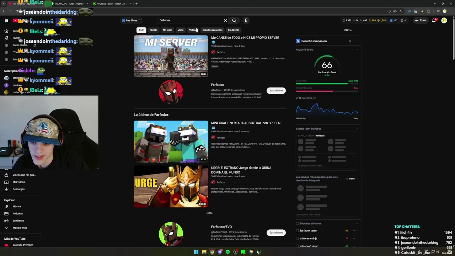Switch to the PROMEDIOS Futbol Argentino tab

coord(69,4)
